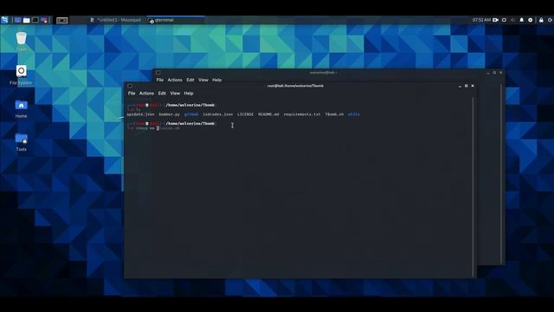Click the 07:52 AM clock in the panel
The height and width of the screenshot is (312, 554).
(481, 20)
